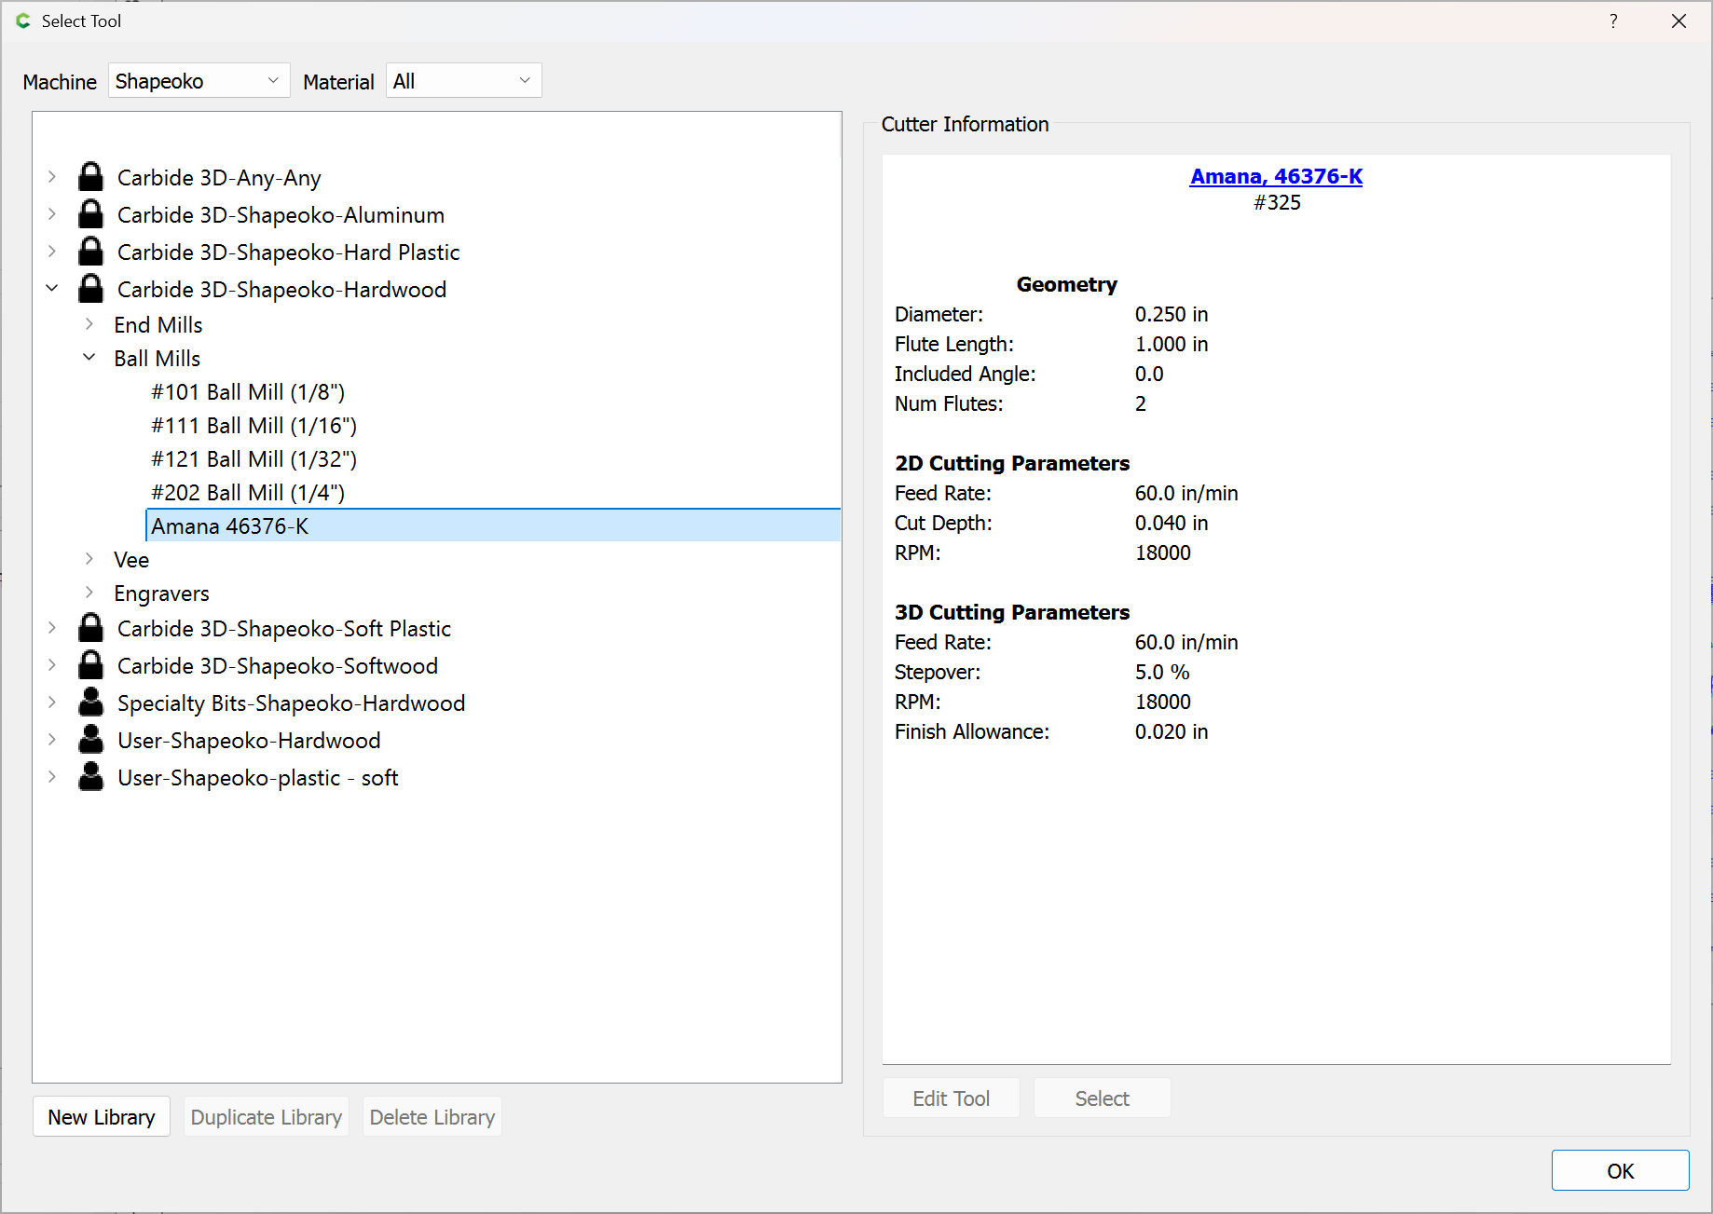1713x1214 pixels.
Task: Expand Carbide 3D-Shapeoko-Soft Plastic library
Action: 52,628
